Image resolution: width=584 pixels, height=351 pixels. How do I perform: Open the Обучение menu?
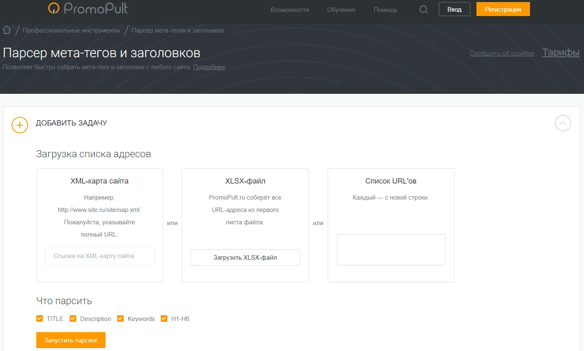(341, 10)
